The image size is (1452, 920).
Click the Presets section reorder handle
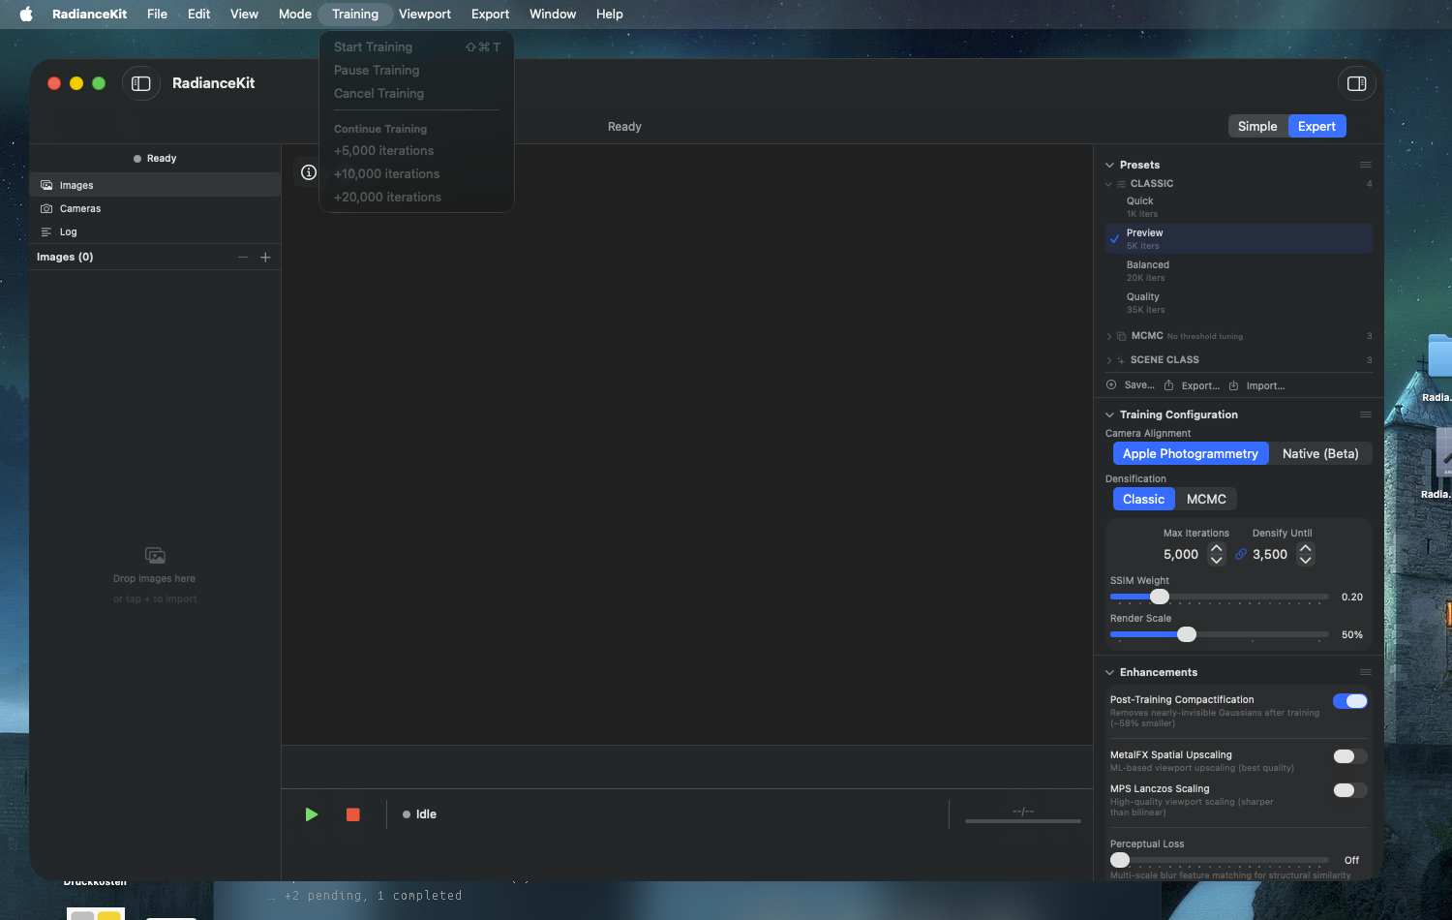click(x=1366, y=165)
